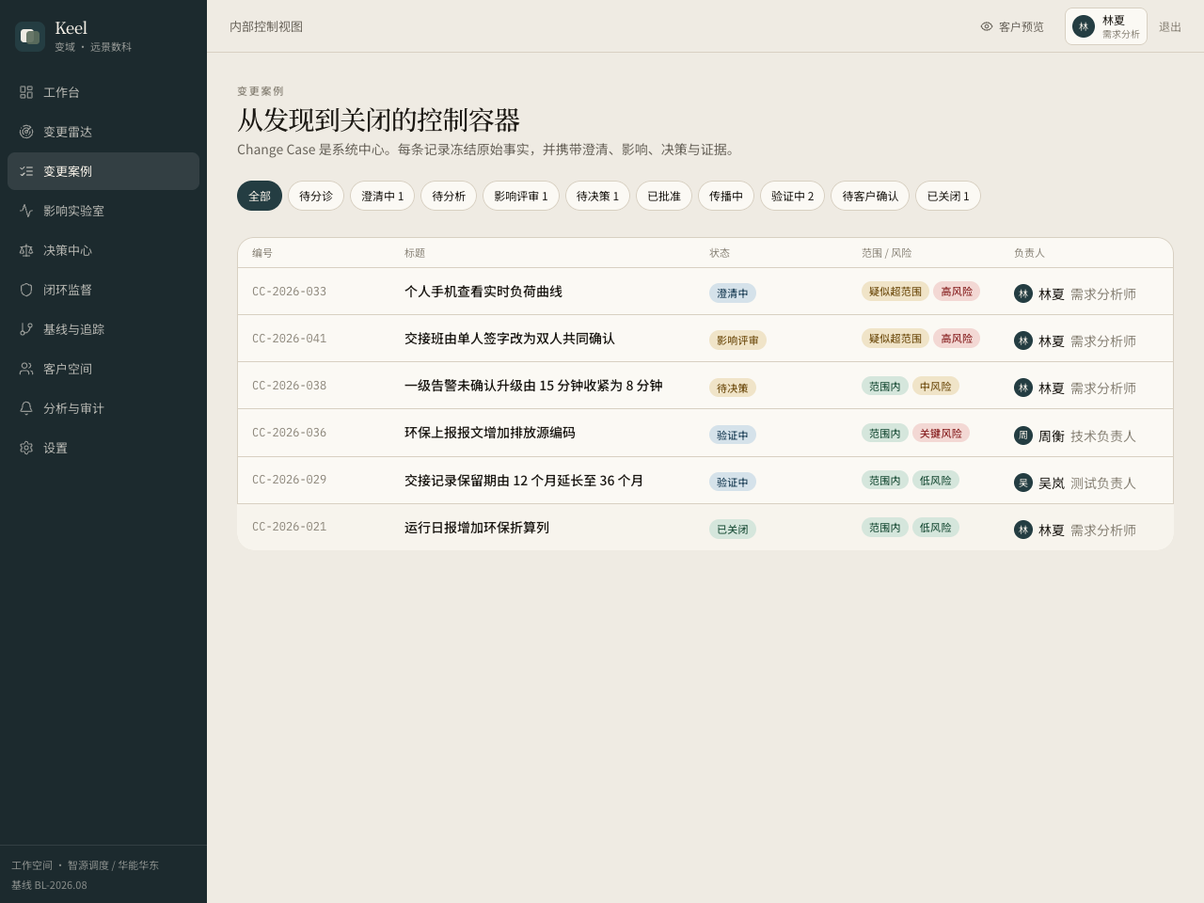Click 关键风险 risk tag

[941, 433]
